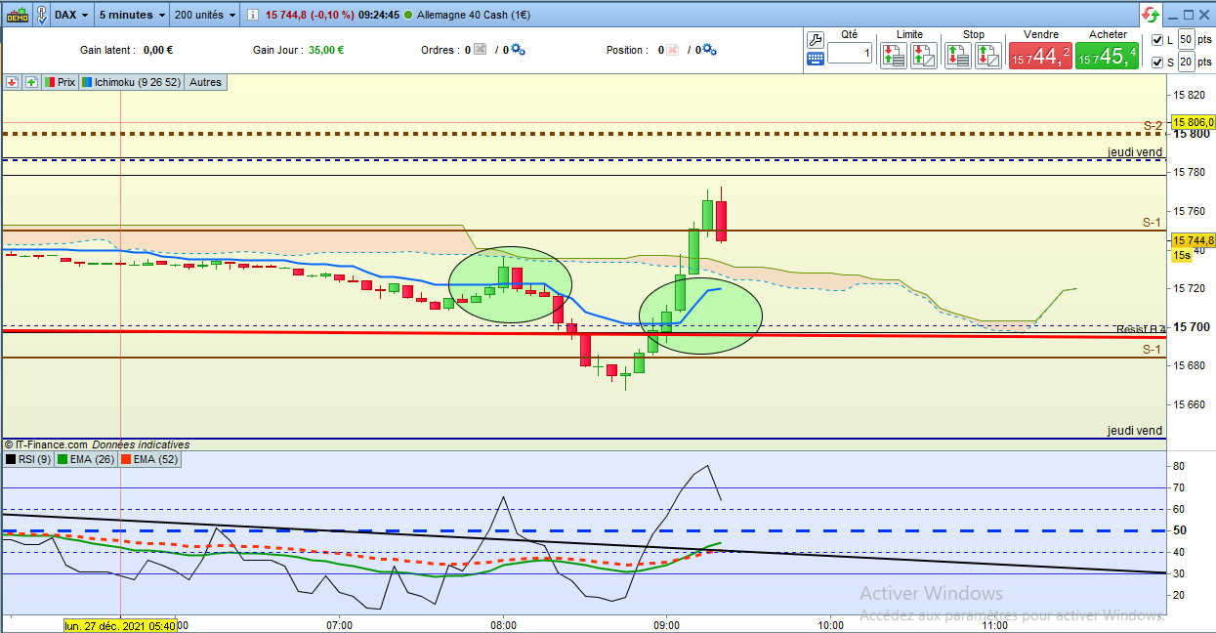This screenshot has height=633, width=1216.
Task: Click the green Acheter buy button
Action: coord(1108,56)
